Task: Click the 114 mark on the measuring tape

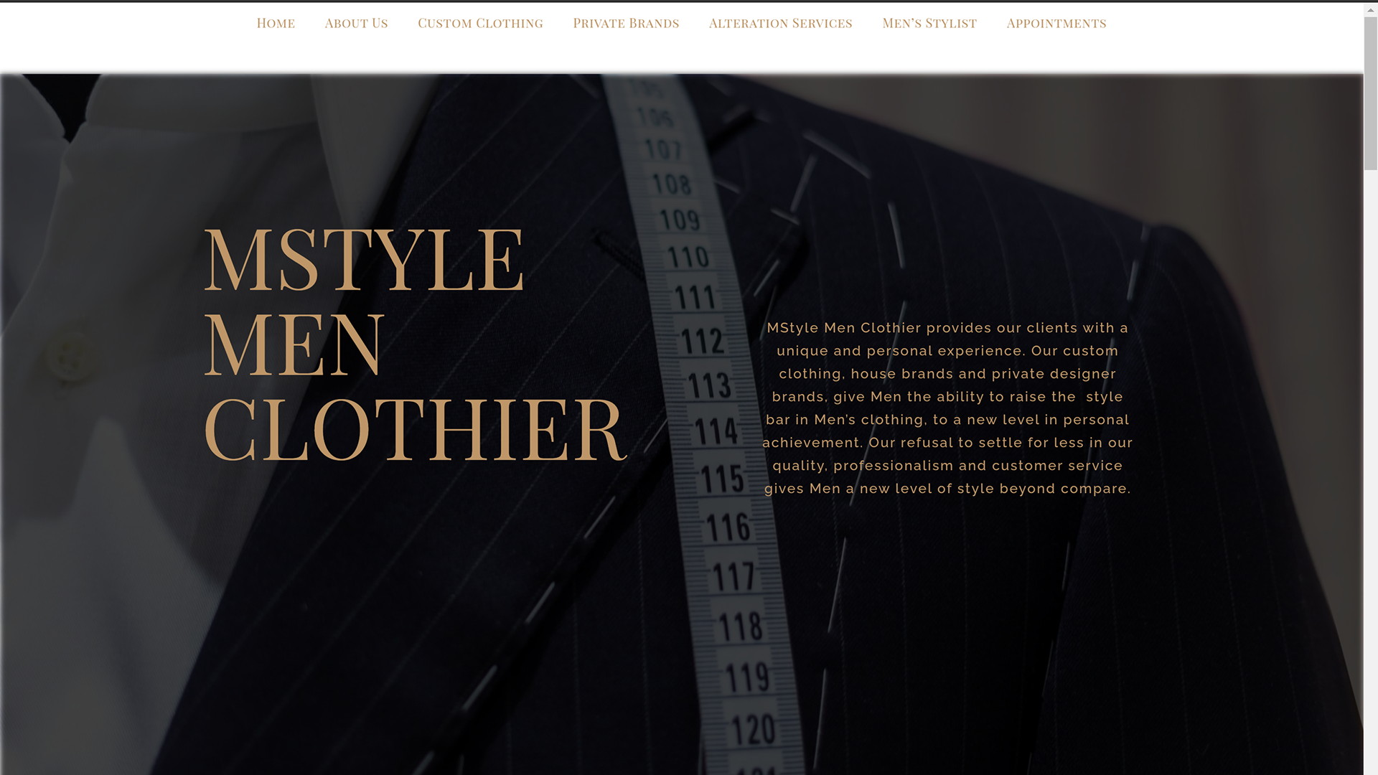Action: (716, 432)
